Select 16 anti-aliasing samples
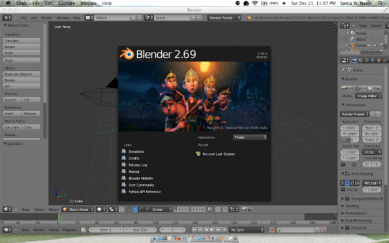Image resolution: width=389 pixels, height=243 pixels. [357, 183]
